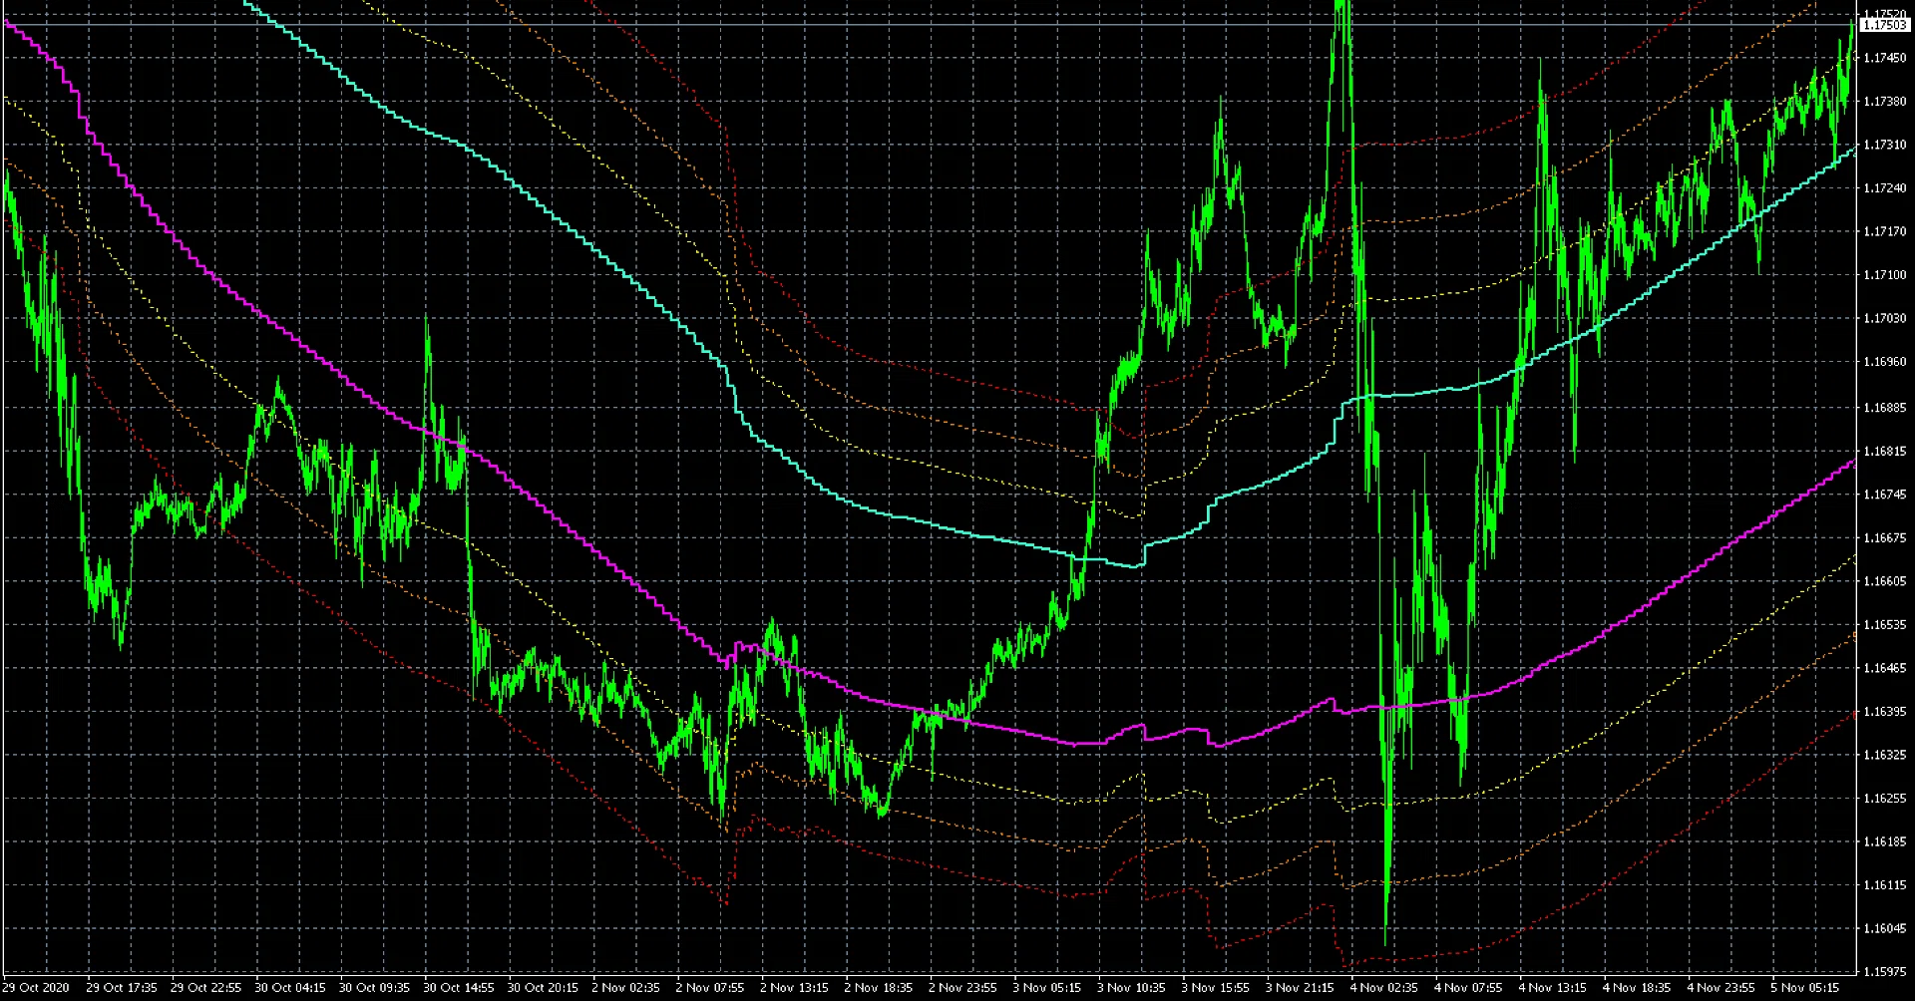The width and height of the screenshot is (1915, 1002).
Task: Click the 1.16395 price axis label
Action: [1884, 712]
